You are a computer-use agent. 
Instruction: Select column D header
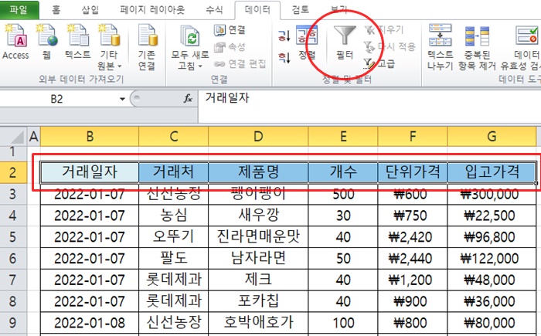[258, 137]
